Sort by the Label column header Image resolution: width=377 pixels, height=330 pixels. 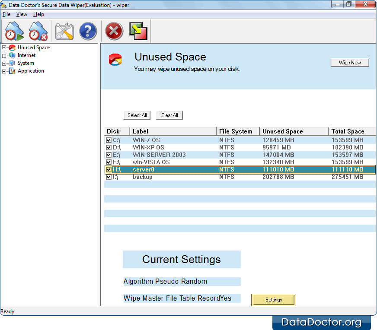pos(173,131)
